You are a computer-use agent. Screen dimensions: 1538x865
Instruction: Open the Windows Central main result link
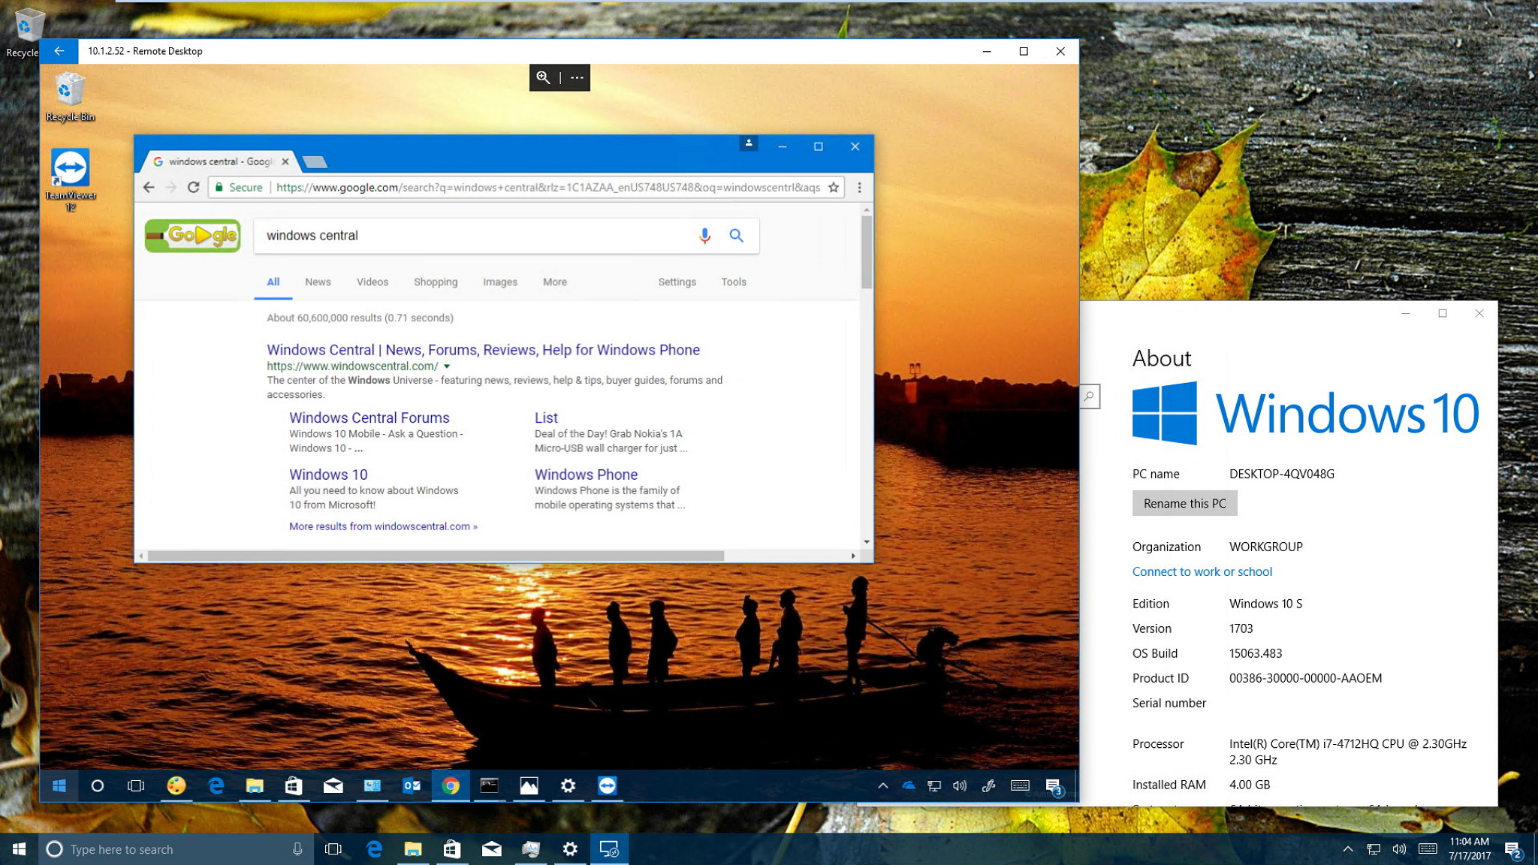(483, 350)
